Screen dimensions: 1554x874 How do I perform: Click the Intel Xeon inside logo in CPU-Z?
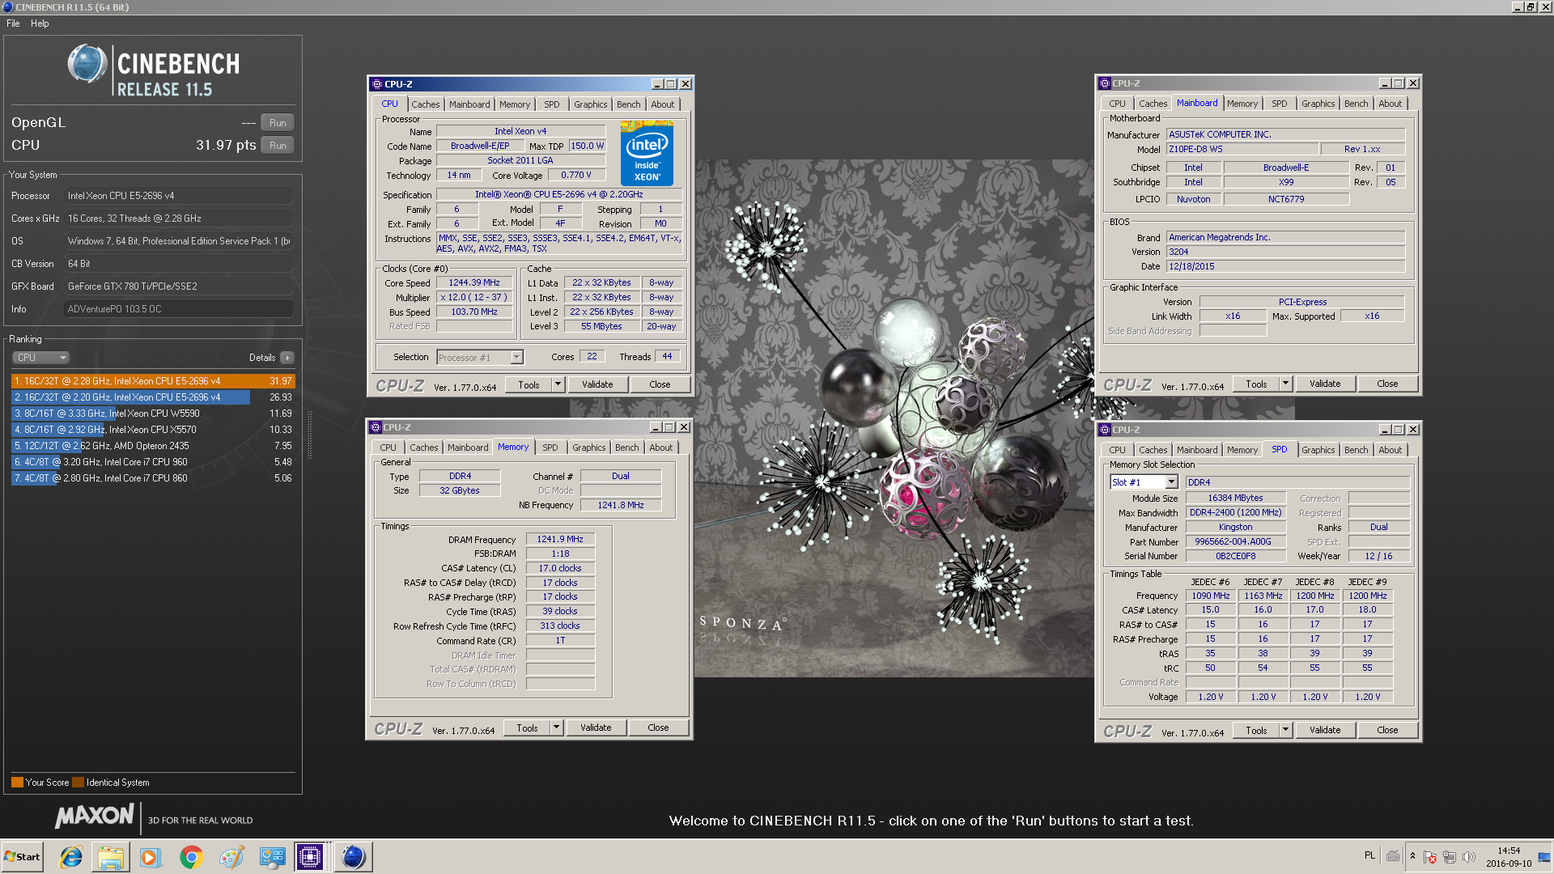pyautogui.click(x=647, y=154)
